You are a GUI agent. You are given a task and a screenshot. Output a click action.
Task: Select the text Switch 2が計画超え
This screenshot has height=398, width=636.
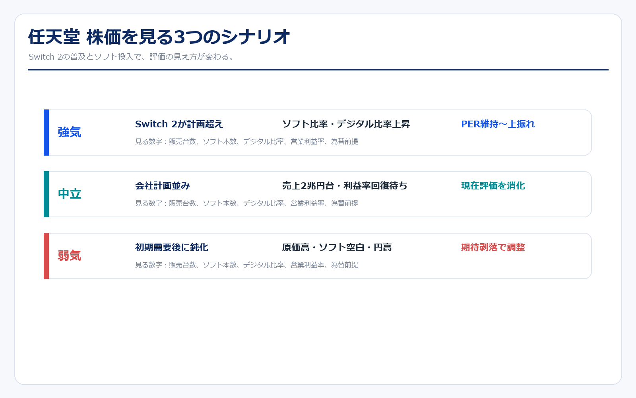click(179, 124)
